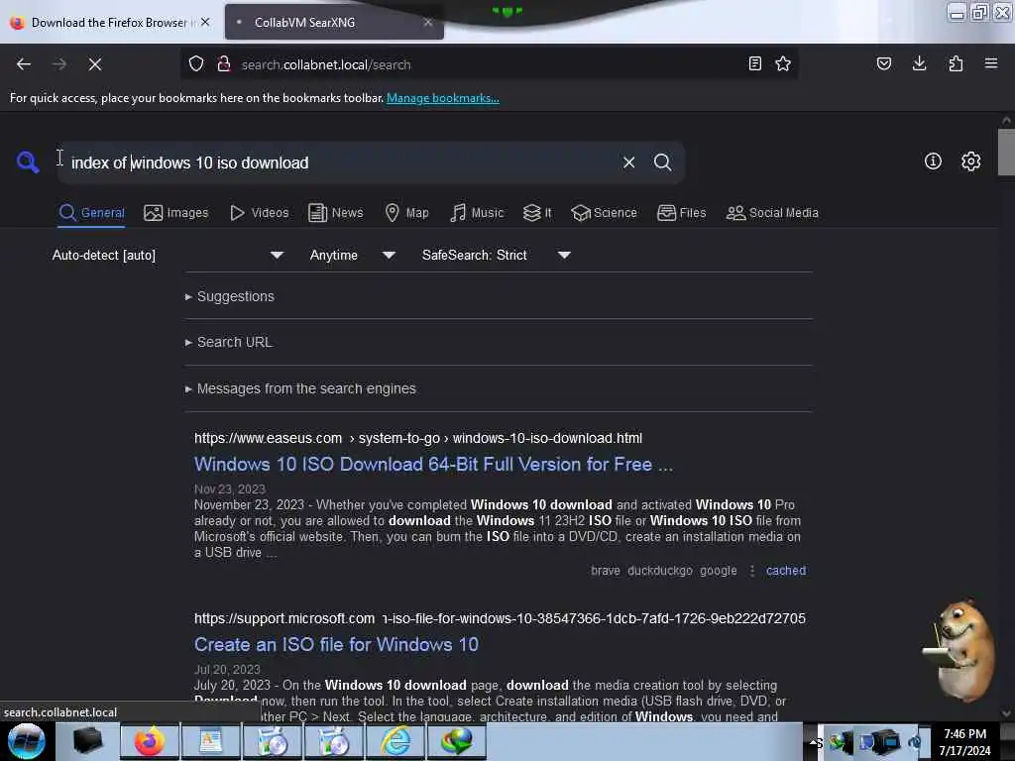Screen dimensions: 1015x761
Task: Stop loading the page
Action: coord(94,64)
